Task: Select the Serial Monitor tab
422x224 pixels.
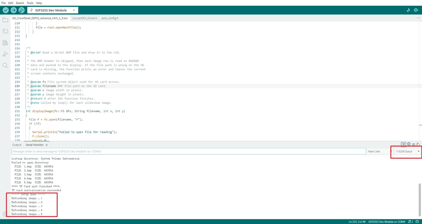Action: point(34,145)
